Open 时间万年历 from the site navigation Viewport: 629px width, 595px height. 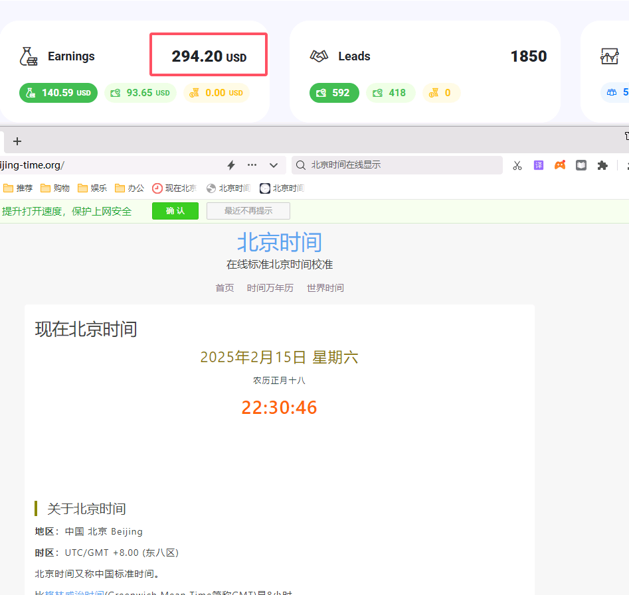click(x=270, y=287)
